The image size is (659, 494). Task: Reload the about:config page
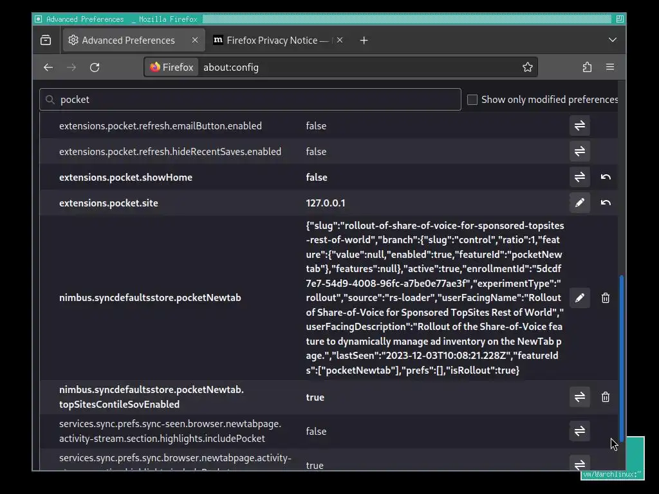click(x=95, y=67)
